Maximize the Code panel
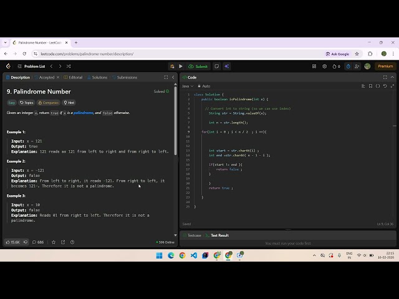Viewport: 399px width, 299px height. (x=385, y=77)
